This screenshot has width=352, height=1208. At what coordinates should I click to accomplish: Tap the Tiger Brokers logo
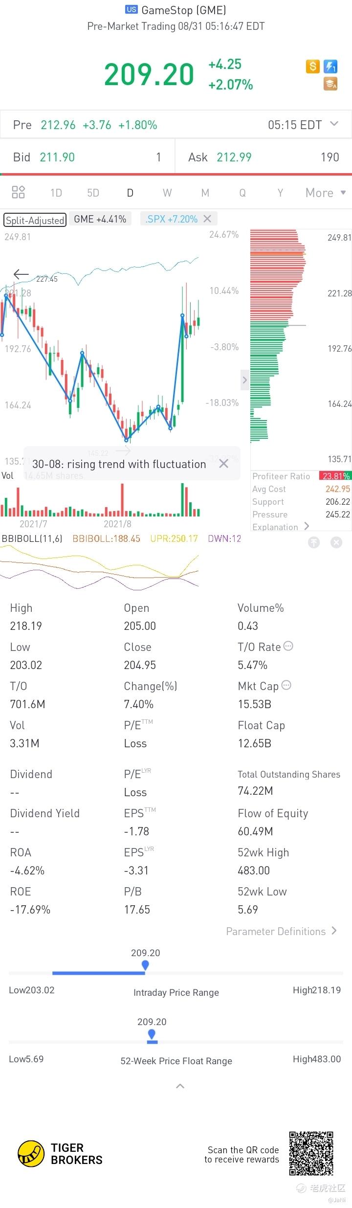60,1154
